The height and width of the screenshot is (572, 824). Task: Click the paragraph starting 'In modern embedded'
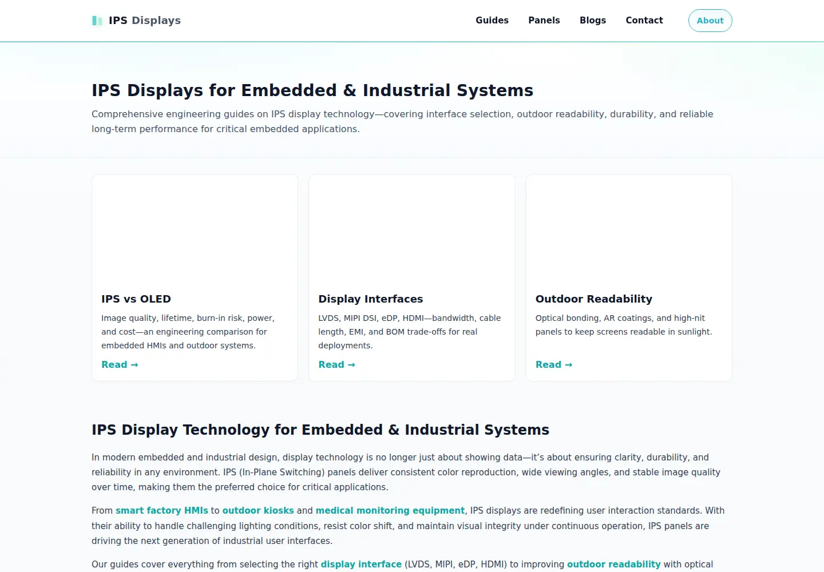(x=406, y=472)
